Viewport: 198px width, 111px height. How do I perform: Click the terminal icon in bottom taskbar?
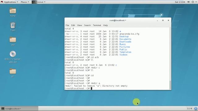click(x=3, y=109)
